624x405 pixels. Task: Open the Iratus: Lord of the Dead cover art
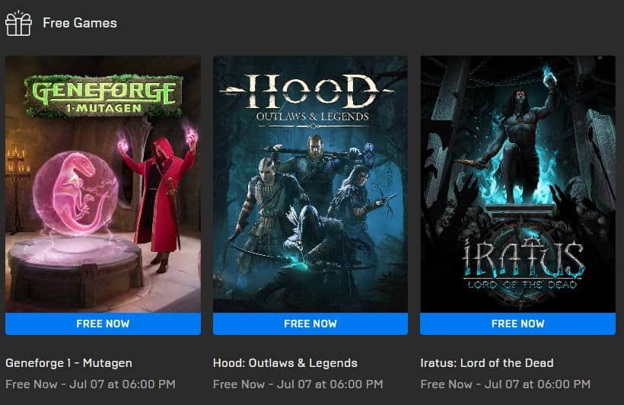pos(517,184)
